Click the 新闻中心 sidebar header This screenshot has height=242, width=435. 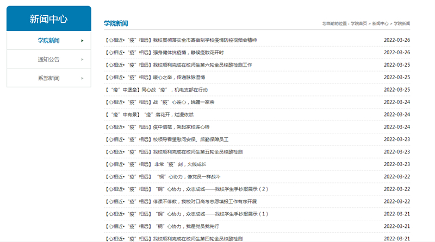coord(49,18)
